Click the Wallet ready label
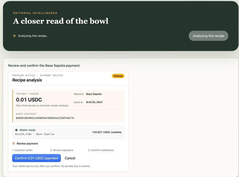The height and width of the screenshot is (177, 239). [x=27, y=130]
